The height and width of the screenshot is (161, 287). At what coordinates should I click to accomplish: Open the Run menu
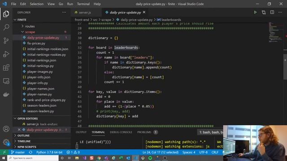click(x=70, y=4)
